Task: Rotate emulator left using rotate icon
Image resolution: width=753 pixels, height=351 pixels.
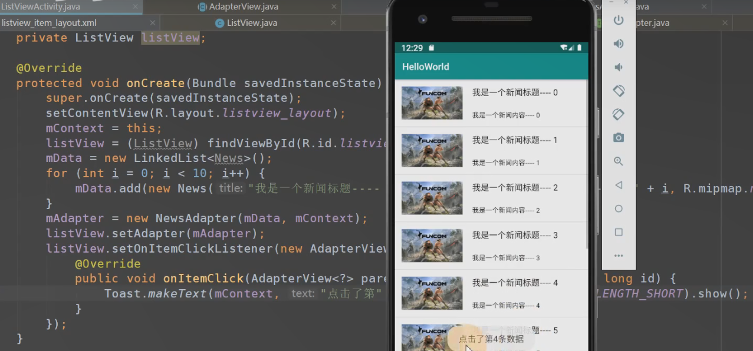Action: 619,91
